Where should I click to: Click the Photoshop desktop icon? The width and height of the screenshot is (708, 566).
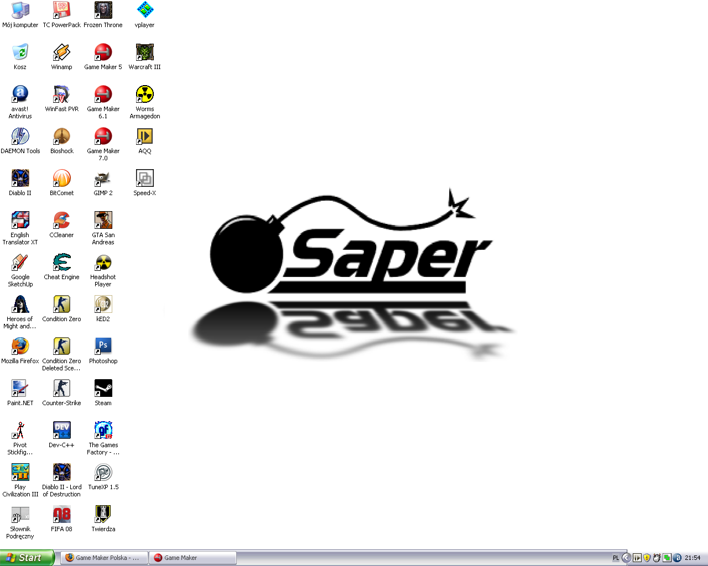(103, 347)
